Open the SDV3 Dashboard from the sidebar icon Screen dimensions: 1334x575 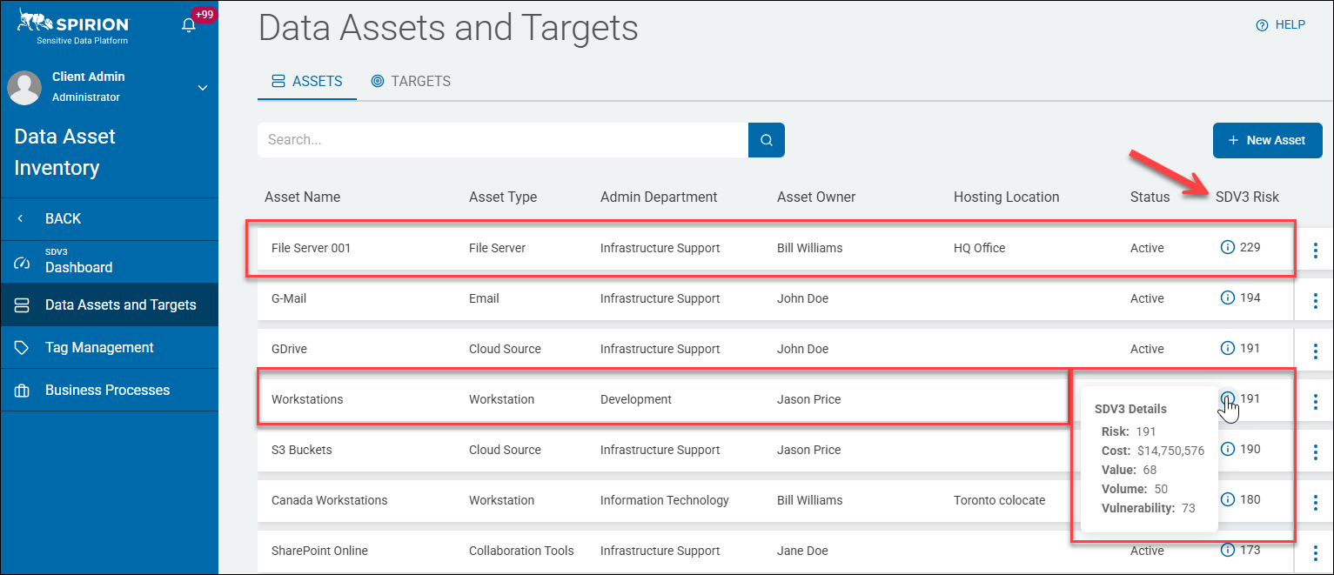[x=20, y=261]
